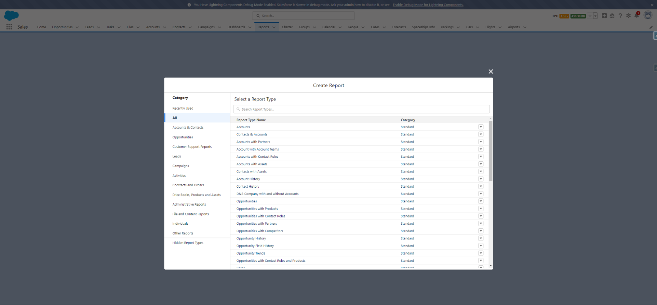Select the Contacts & Accounts report type
Viewport: 657px width, 305px height.
coord(252,134)
